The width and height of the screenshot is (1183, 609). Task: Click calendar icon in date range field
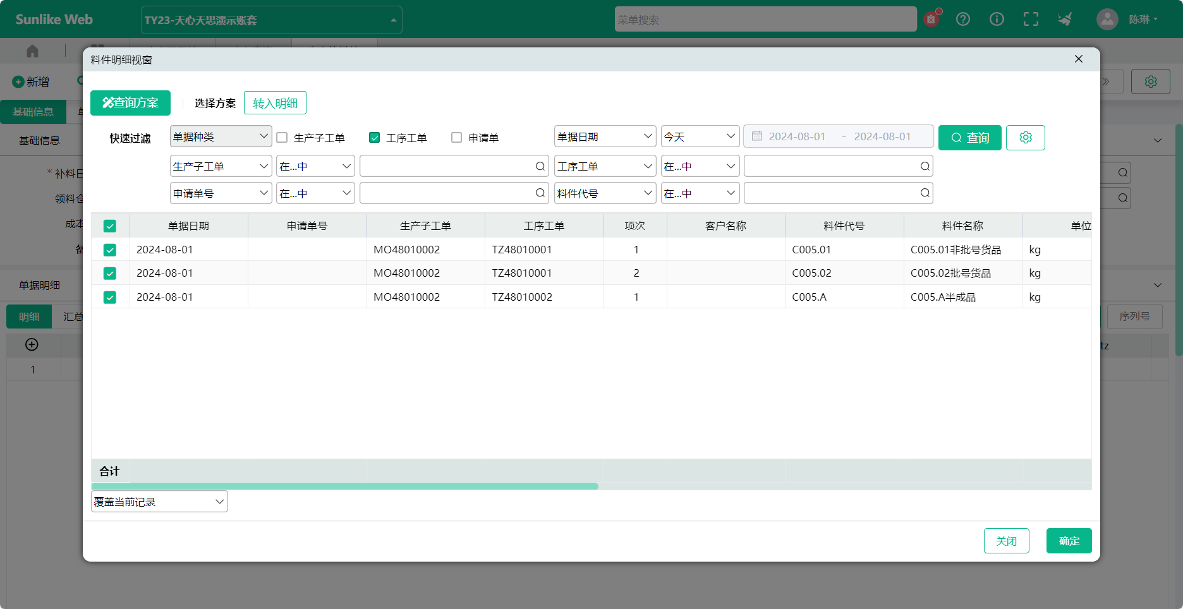point(756,136)
